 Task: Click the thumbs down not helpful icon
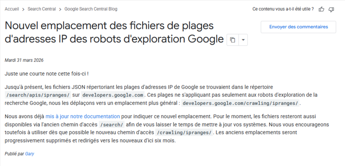(332, 9)
